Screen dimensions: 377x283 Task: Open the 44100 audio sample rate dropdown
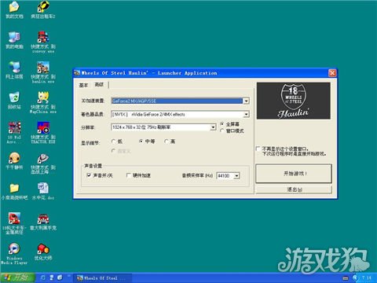coord(236,176)
